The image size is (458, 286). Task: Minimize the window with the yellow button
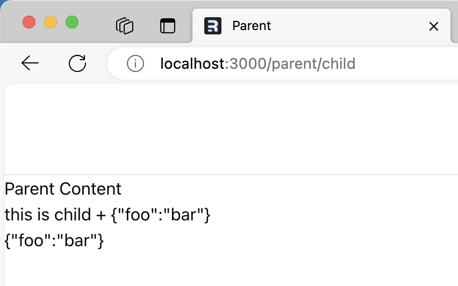(51, 22)
